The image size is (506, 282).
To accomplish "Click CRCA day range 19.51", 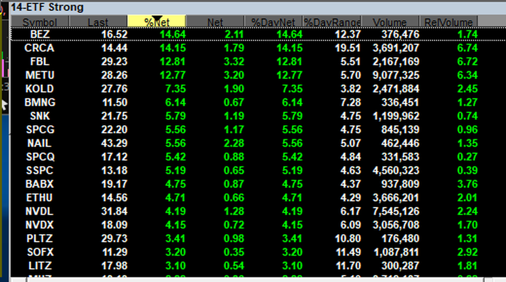I will coord(348,48).
